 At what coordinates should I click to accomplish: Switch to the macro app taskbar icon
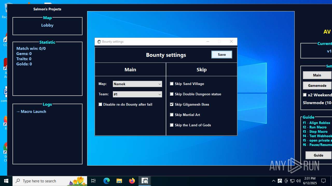(x=145, y=181)
